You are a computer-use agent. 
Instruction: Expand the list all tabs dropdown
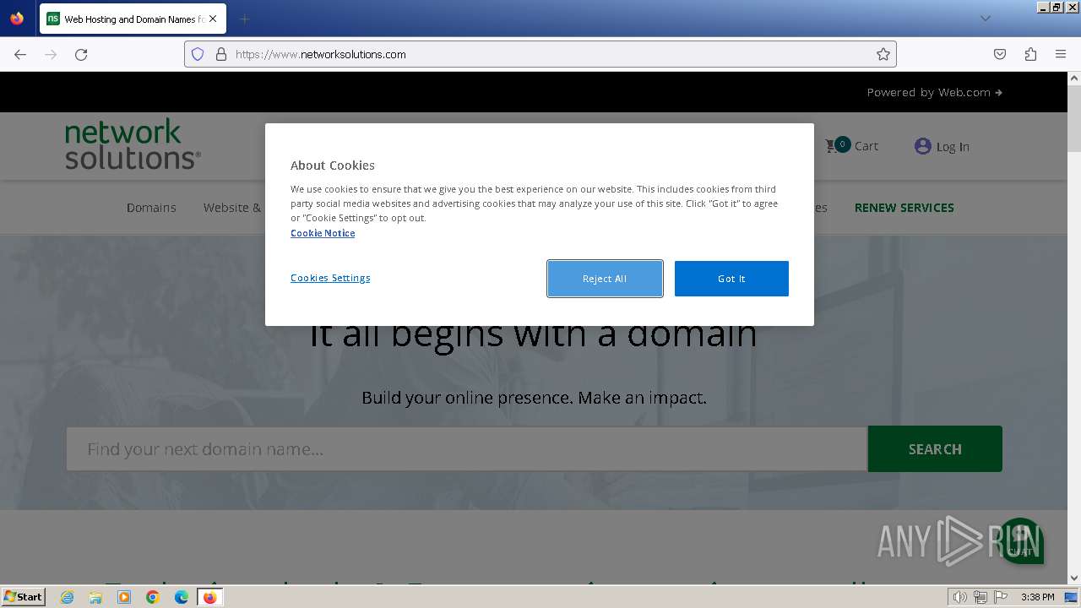point(985,19)
